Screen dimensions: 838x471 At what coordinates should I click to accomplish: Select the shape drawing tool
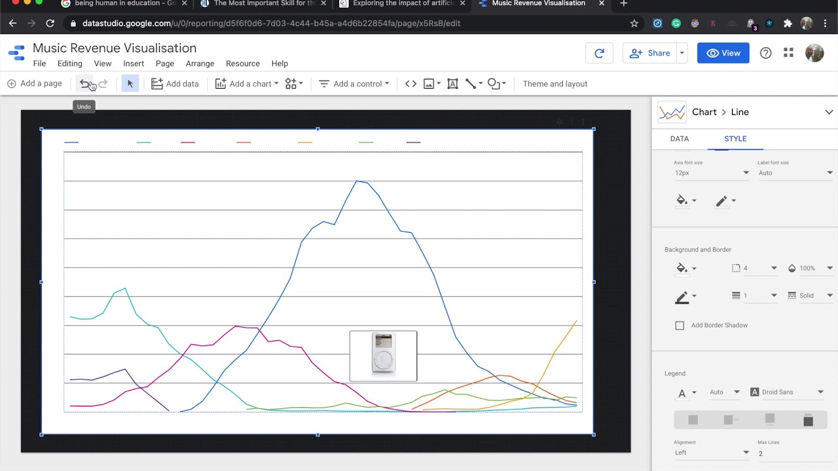497,84
